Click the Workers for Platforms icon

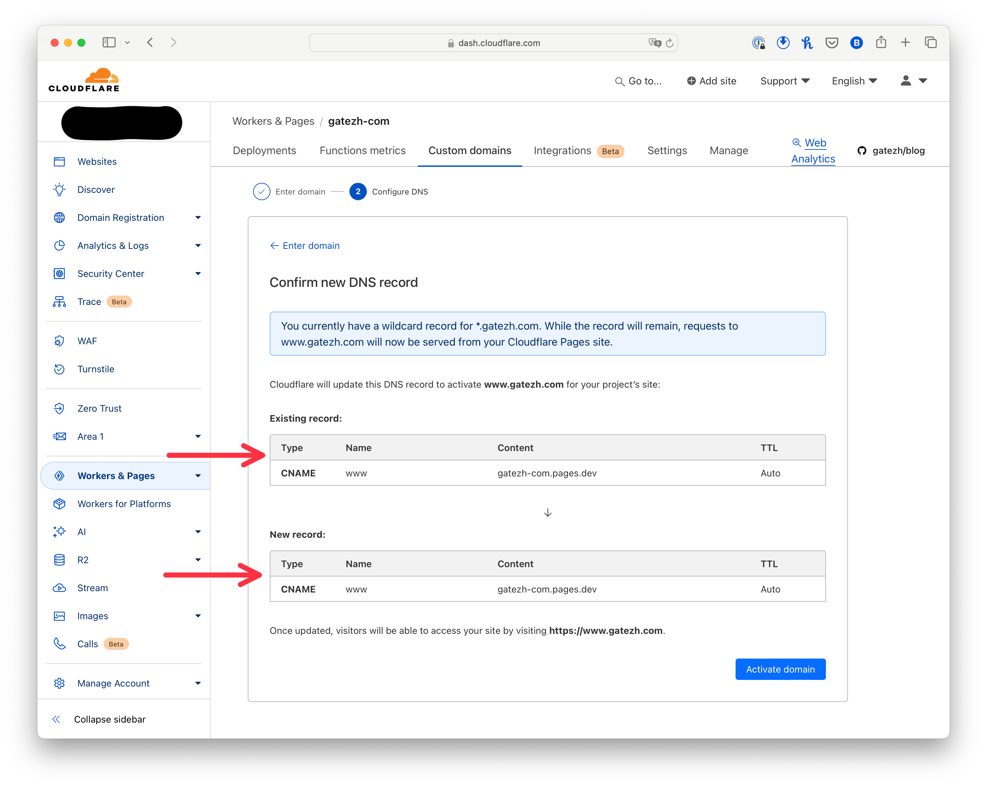click(59, 504)
